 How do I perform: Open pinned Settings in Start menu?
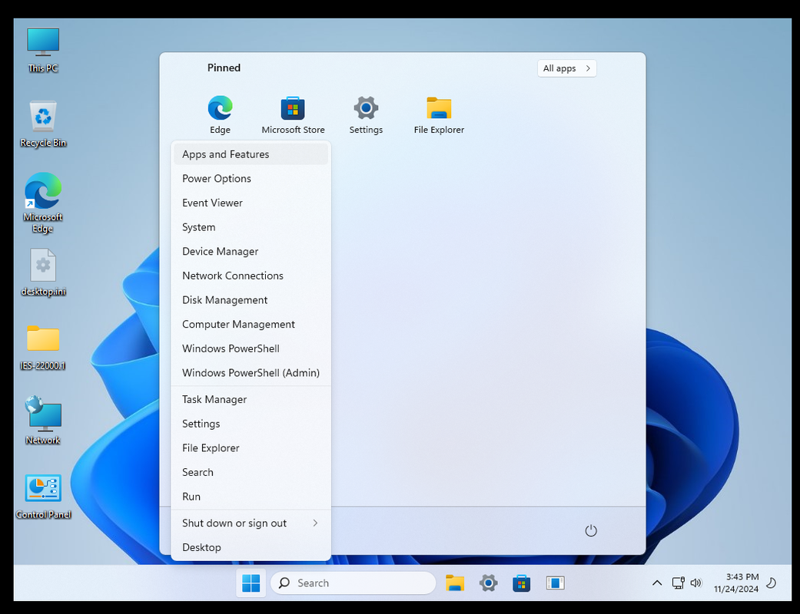(x=366, y=114)
